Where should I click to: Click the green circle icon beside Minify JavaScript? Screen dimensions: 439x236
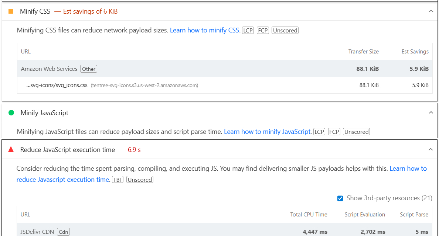[11, 112]
